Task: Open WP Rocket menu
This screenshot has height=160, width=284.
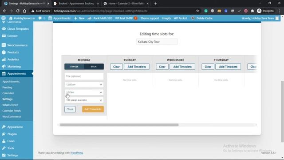Action: click(x=180, y=18)
